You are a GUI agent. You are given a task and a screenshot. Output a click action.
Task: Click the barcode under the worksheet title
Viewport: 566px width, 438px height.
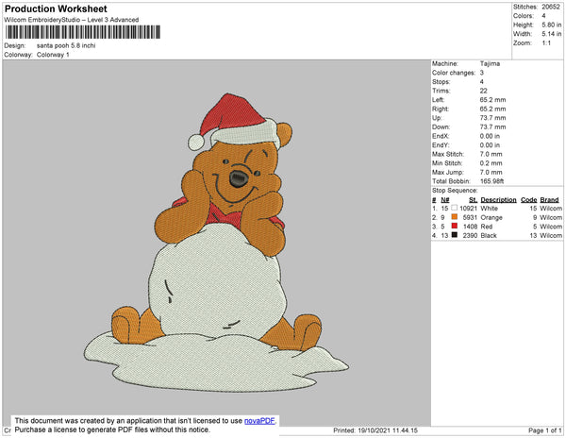83,32
